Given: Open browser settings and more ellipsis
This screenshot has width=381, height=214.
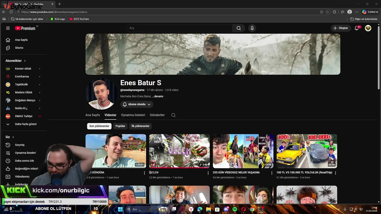Looking at the screenshot, I should click(x=357, y=12).
